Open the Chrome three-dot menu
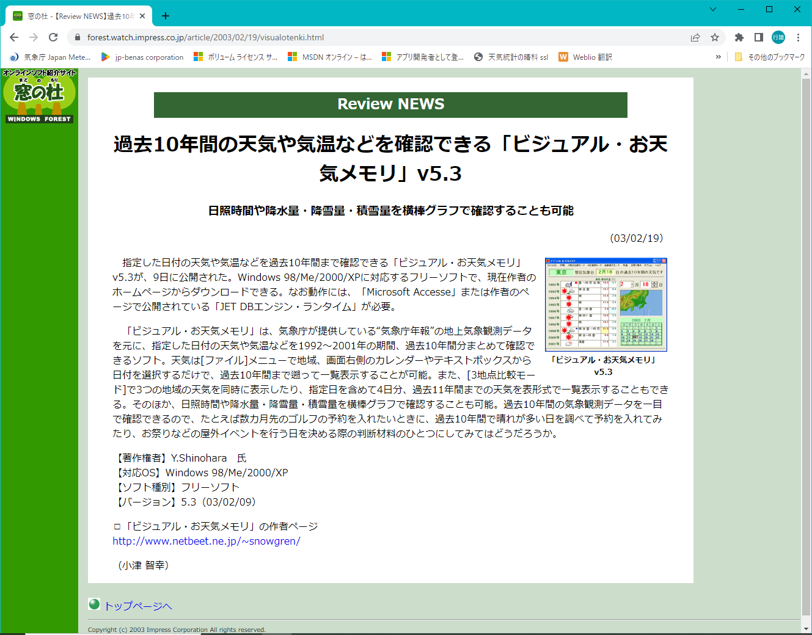The width and height of the screenshot is (812, 635). point(798,37)
